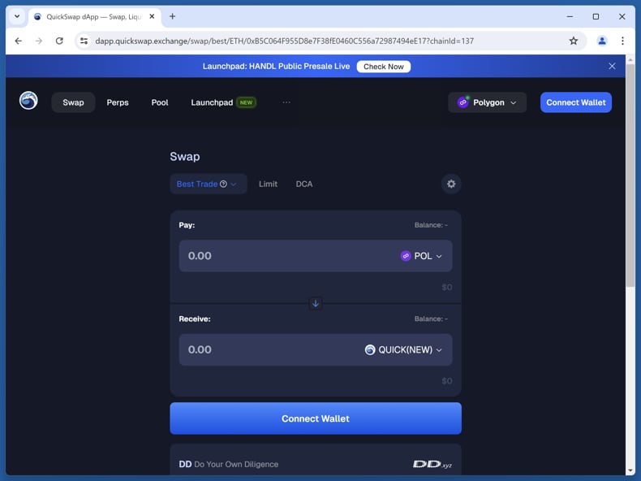Minimize the Chrome window
Viewport: 641px width, 481px height.
click(x=570, y=16)
